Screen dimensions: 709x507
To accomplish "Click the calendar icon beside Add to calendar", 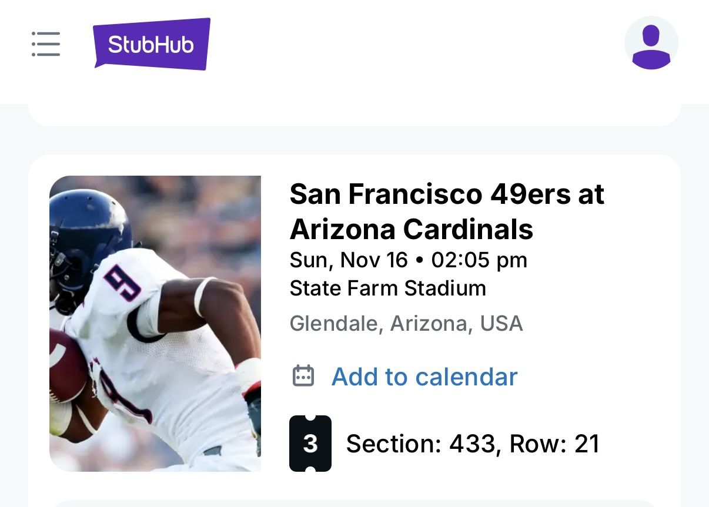I will point(304,377).
